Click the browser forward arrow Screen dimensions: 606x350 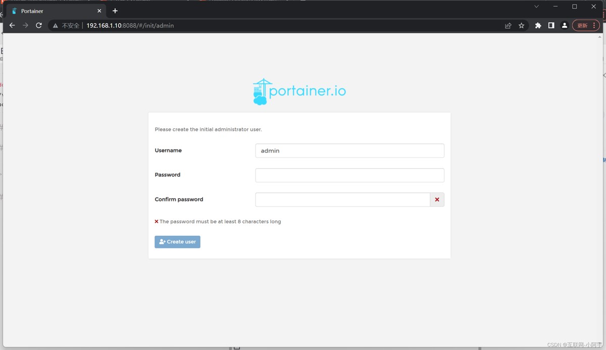25,25
